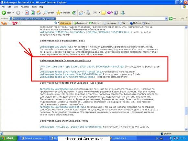Print page with the printer icon
The image size is (188, 141).
88,13
